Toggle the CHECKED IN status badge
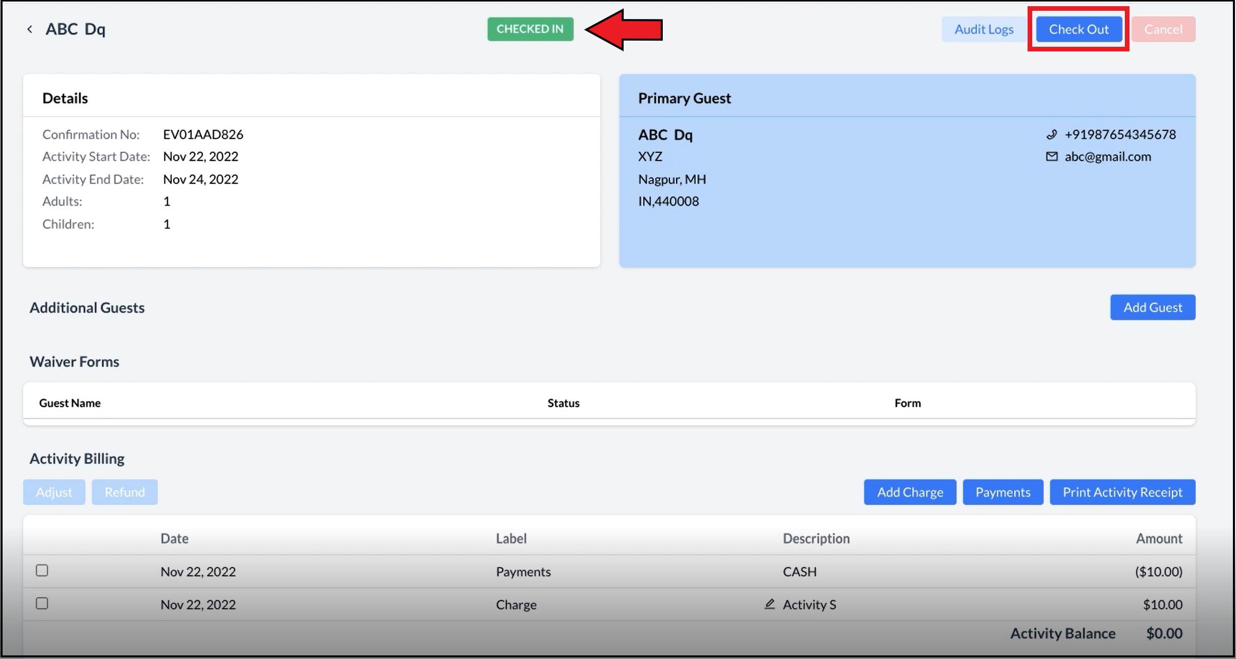 click(x=531, y=29)
